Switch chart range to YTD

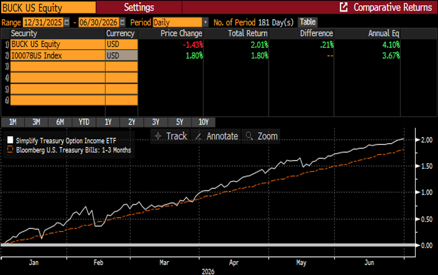[x=84, y=122]
